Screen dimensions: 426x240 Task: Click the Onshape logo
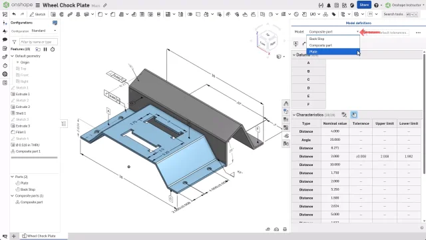tap(18, 5)
